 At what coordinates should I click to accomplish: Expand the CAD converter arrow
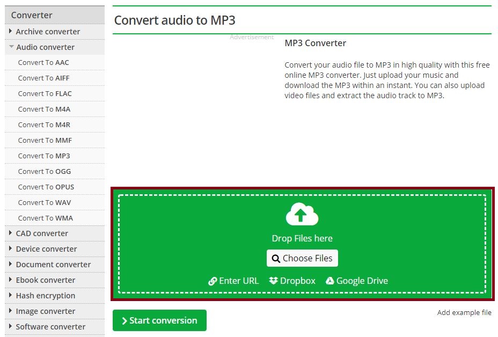click(11, 233)
